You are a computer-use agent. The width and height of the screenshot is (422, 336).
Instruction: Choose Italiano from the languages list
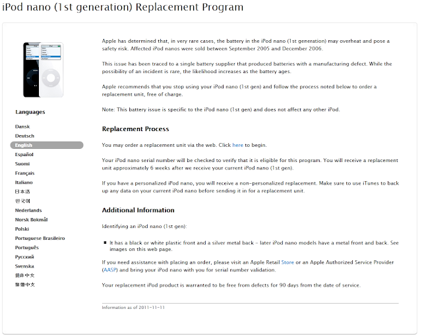tap(24, 182)
